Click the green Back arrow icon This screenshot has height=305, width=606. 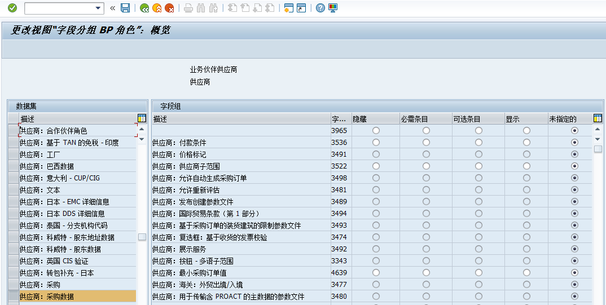(144, 8)
